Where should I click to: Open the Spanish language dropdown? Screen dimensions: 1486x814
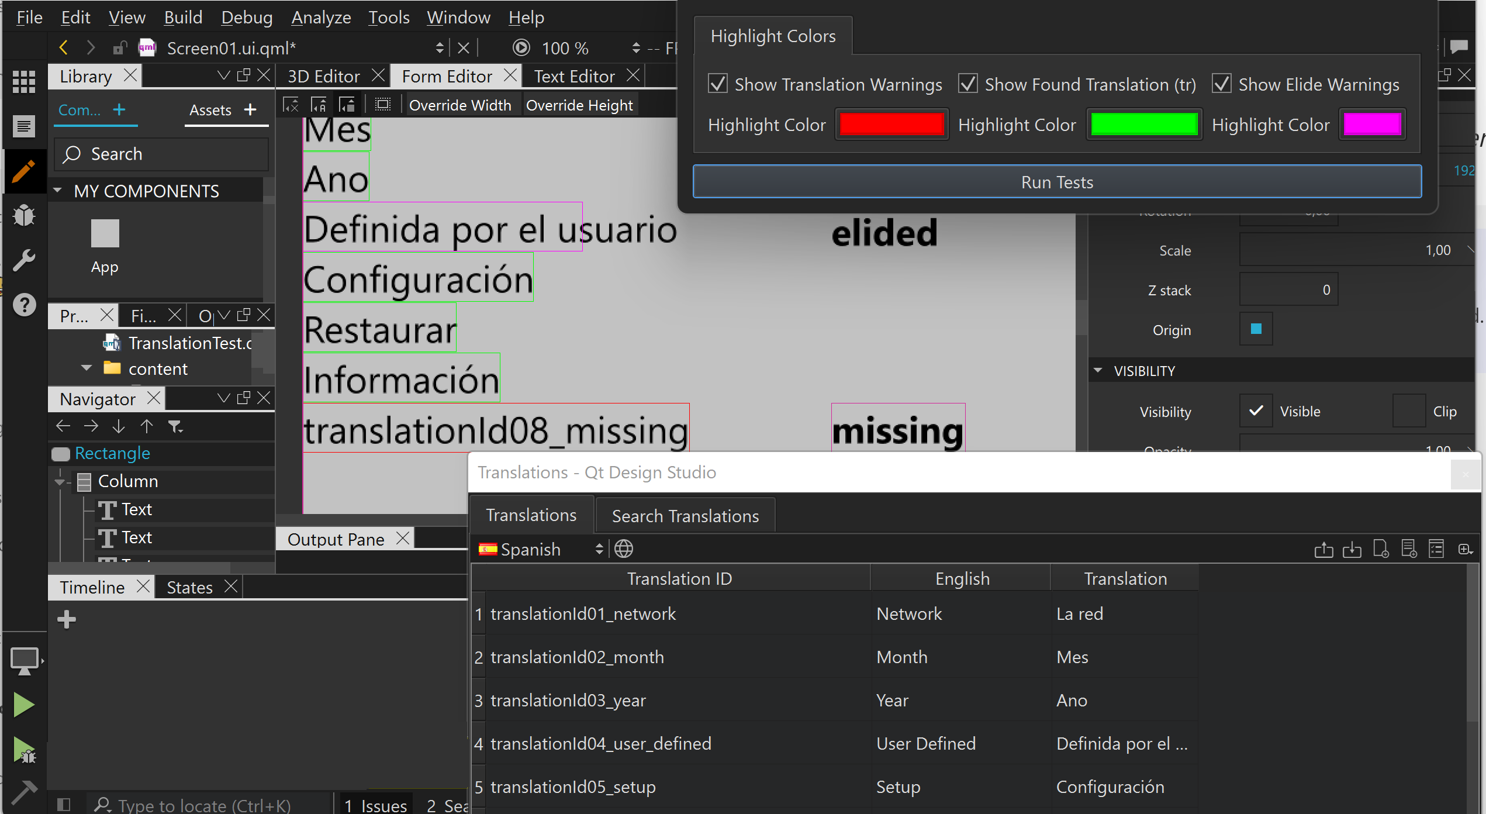(x=540, y=549)
